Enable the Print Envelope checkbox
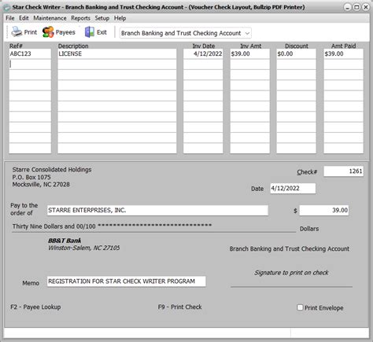The height and width of the screenshot is (342, 373). [x=300, y=307]
